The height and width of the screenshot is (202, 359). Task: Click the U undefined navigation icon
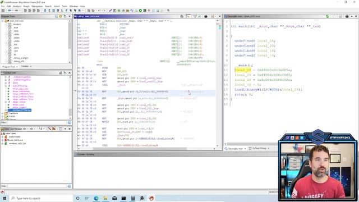pyautogui.click(x=58, y=11)
